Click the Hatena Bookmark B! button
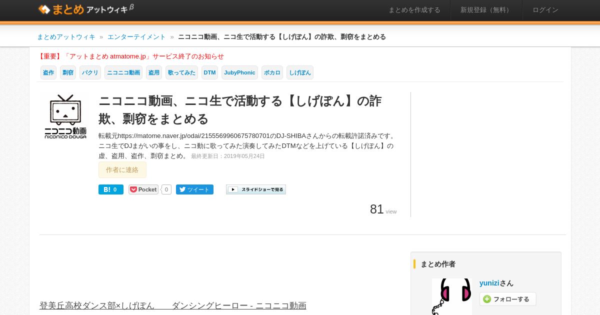This screenshot has width=600, height=315. 111,189
